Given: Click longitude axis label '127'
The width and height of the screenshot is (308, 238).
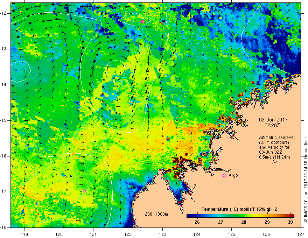Looking at the screenshot, I should pyautogui.click(x=301, y=234).
